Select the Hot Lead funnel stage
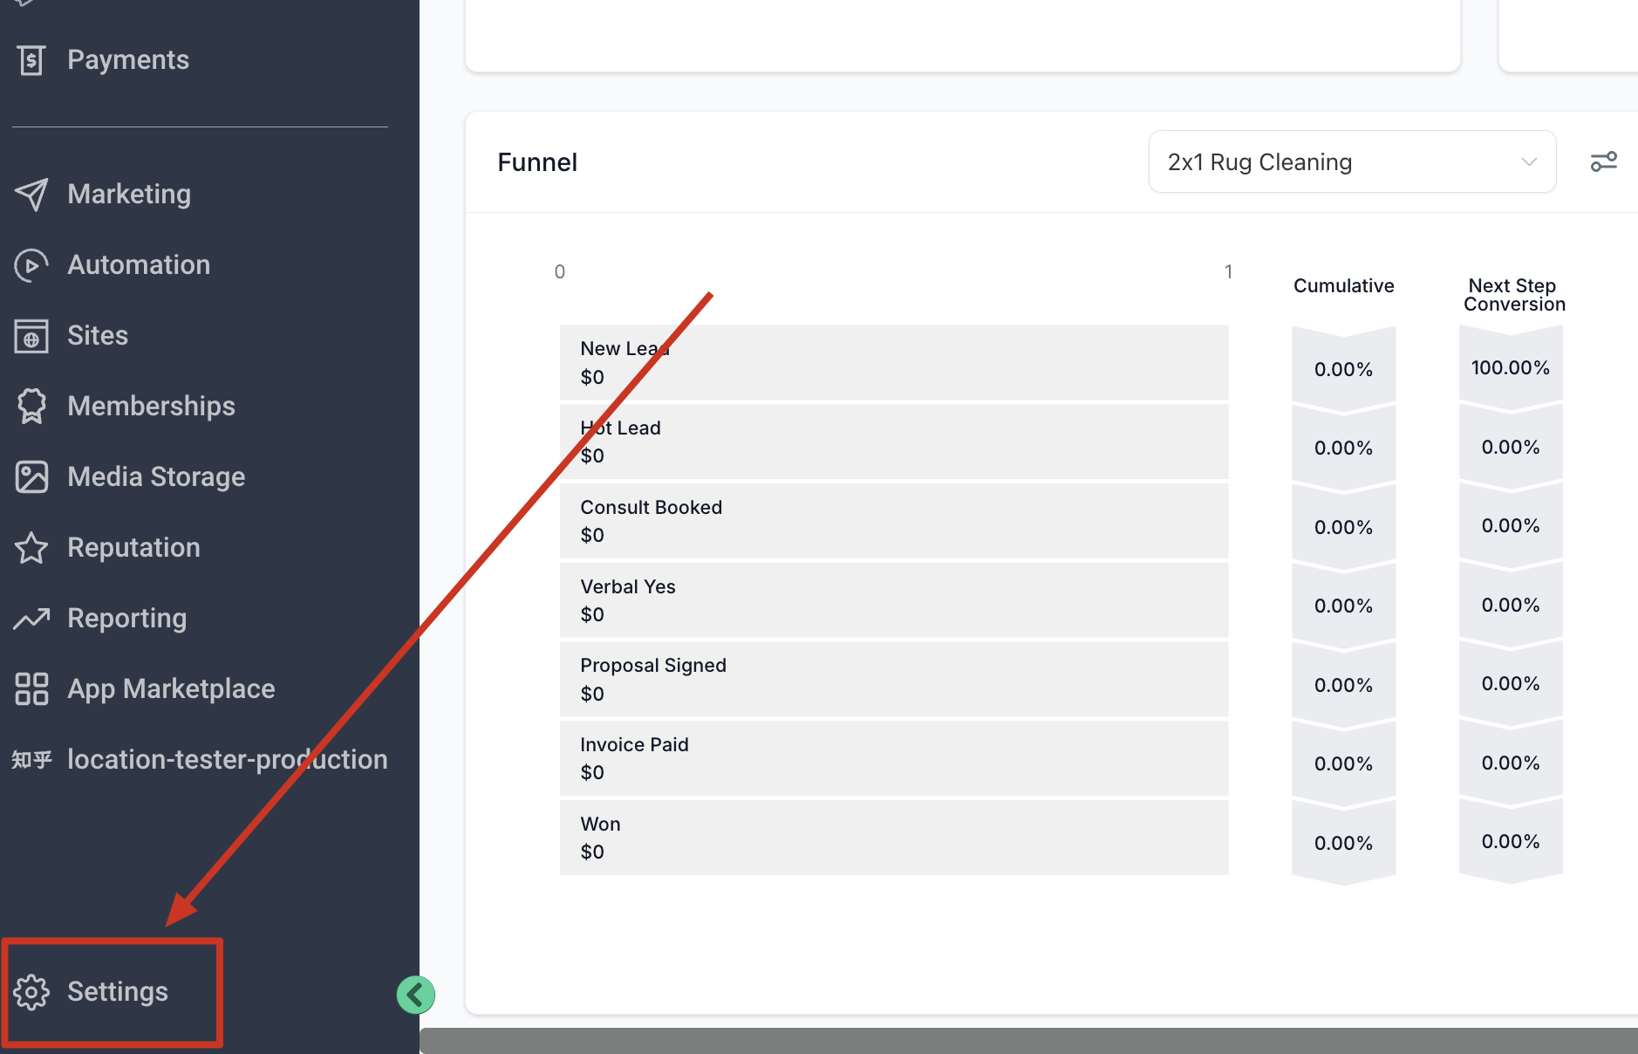The width and height of the screenshot is (1638, 1054). click(894, 441)
